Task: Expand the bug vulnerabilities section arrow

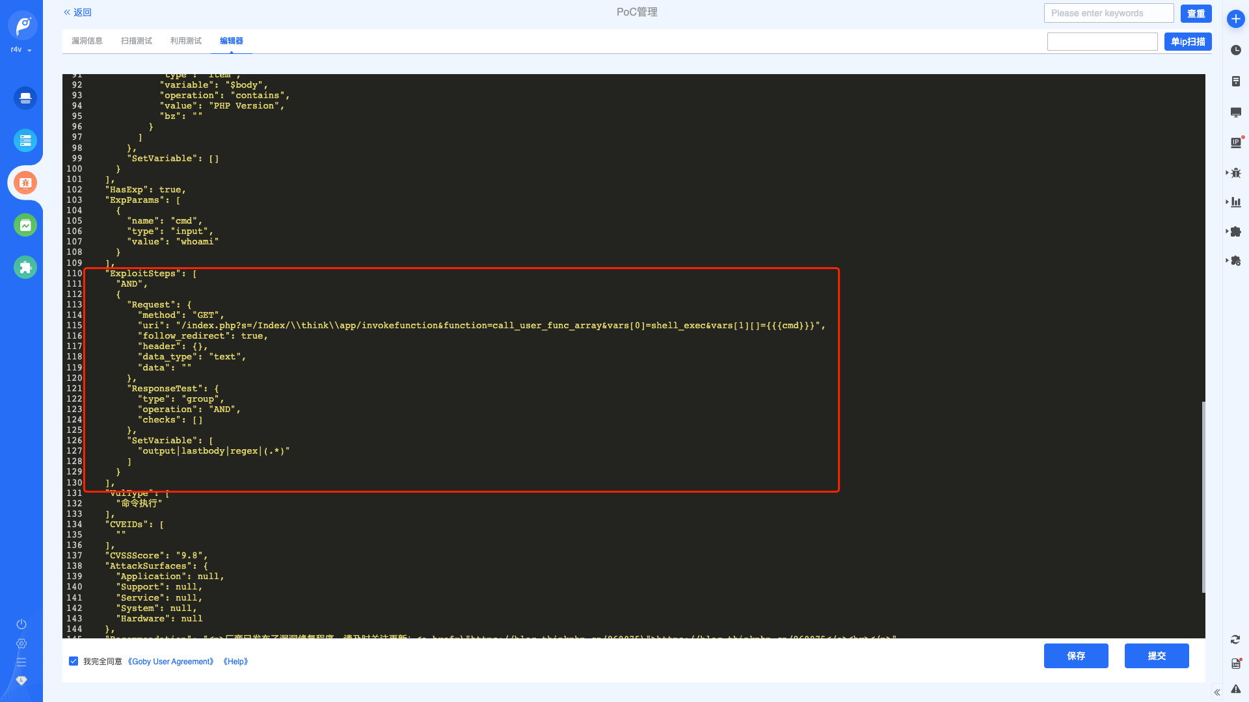Action: click(x=1227, y=173)
